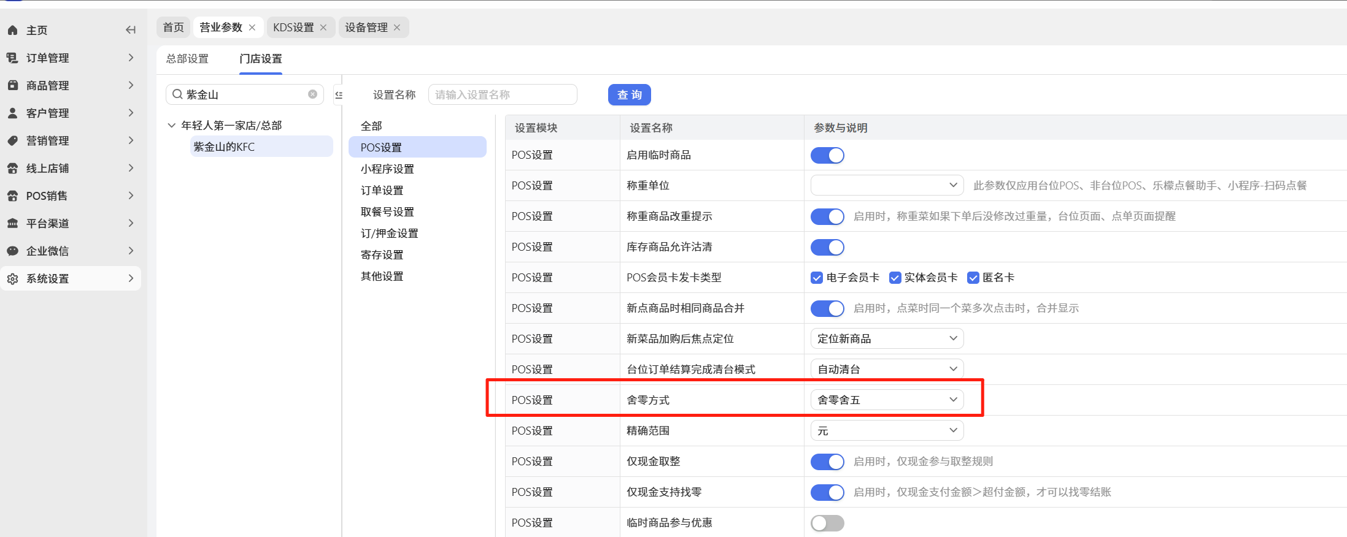Click the search magnifier icon in store filter

click(x=177, y=94)
